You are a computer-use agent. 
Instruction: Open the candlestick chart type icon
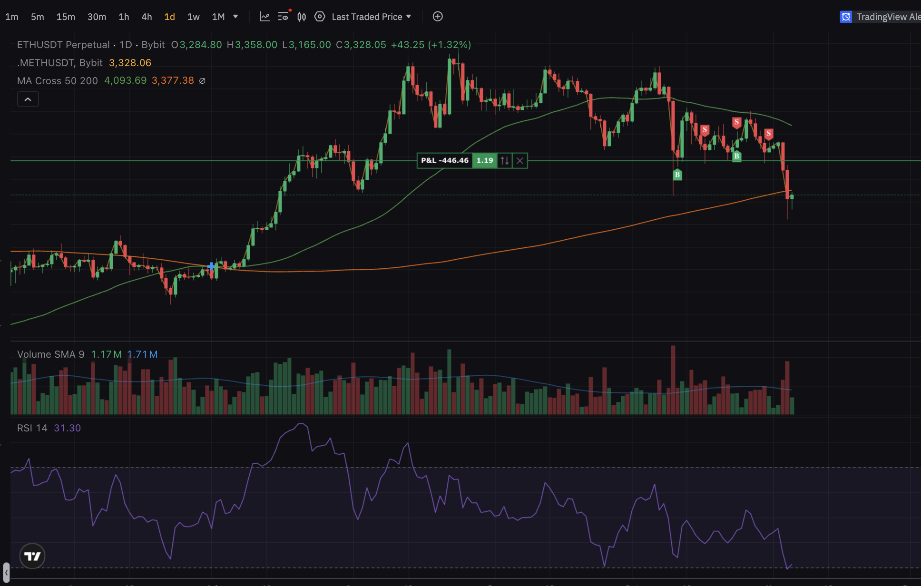click(302, 17)
